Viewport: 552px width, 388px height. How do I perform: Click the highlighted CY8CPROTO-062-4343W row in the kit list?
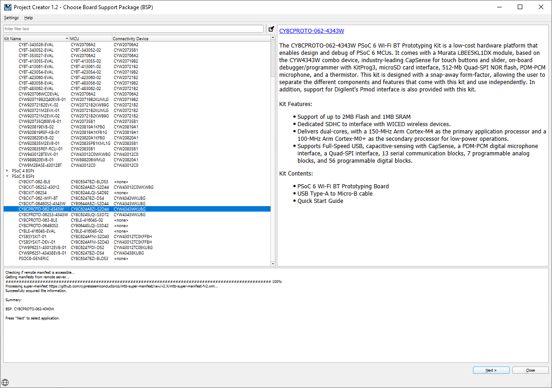(x=137, y=209)
